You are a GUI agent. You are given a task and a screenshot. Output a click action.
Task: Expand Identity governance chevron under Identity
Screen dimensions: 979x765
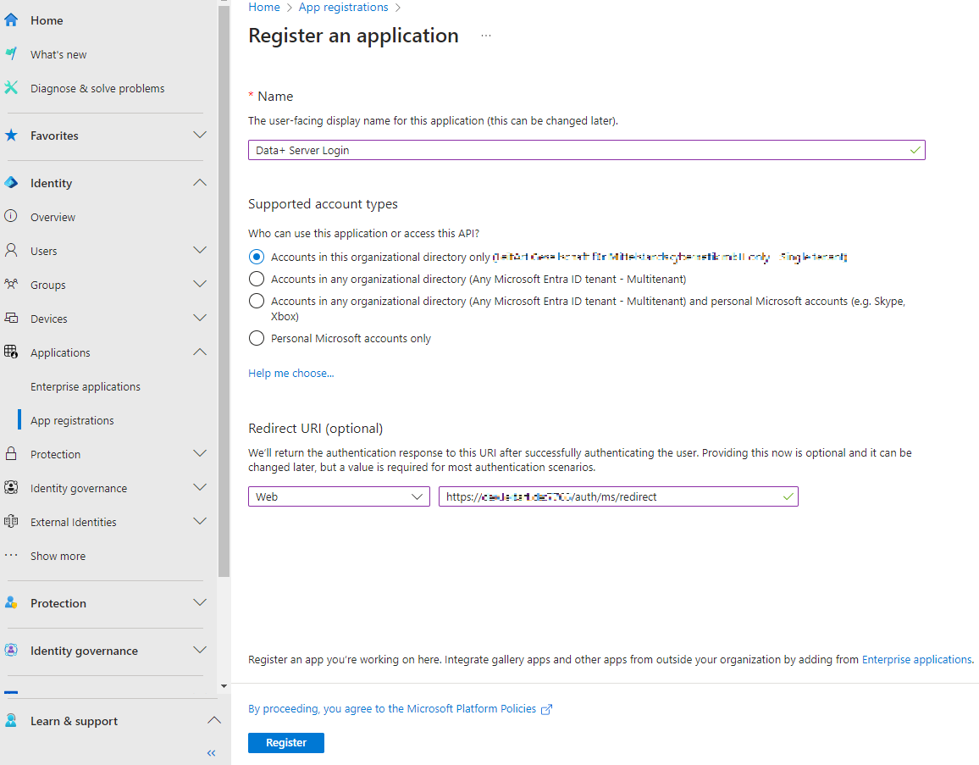tap(200, 487)
